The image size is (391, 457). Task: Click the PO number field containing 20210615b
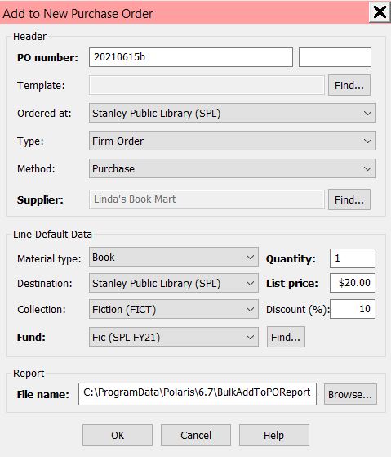pos(191,57)
